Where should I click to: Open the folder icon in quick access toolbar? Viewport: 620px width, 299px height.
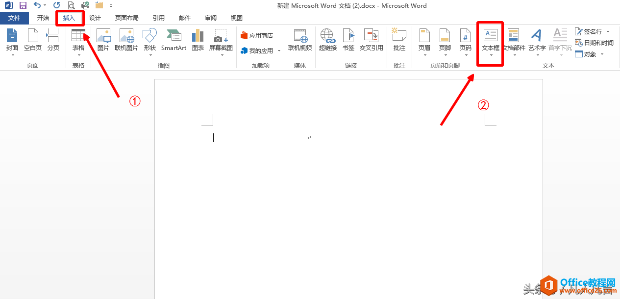click(99, 5)
